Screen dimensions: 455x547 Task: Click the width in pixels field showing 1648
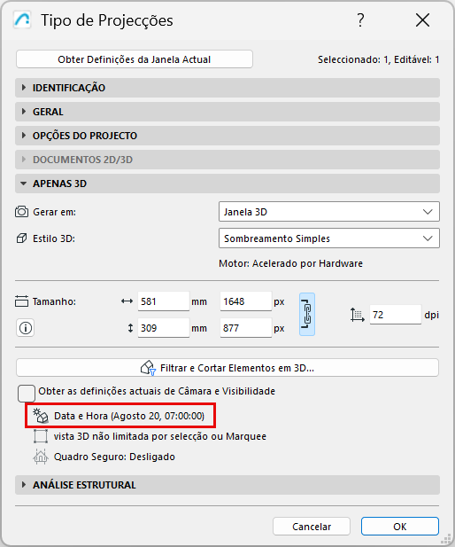coord(245,301)
